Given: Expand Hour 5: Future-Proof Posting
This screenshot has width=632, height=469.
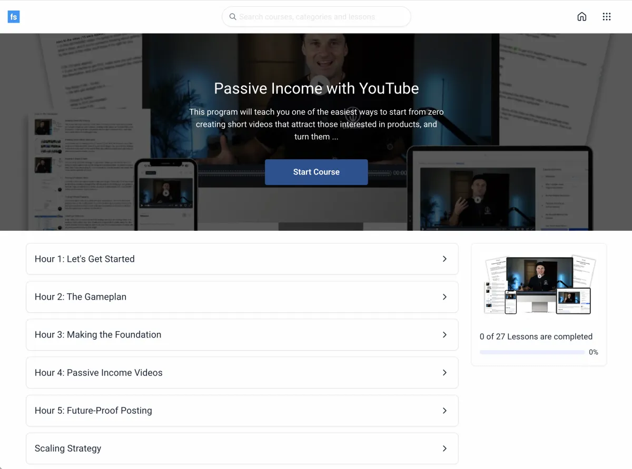Looking at the screenshot, I should 242,410.
